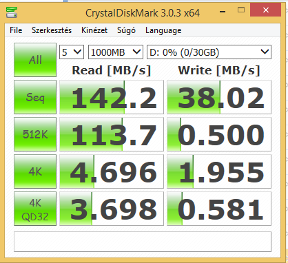Maximize the CrystalDiskMark window
The image size is (288, 263).
tap(241, 10)
